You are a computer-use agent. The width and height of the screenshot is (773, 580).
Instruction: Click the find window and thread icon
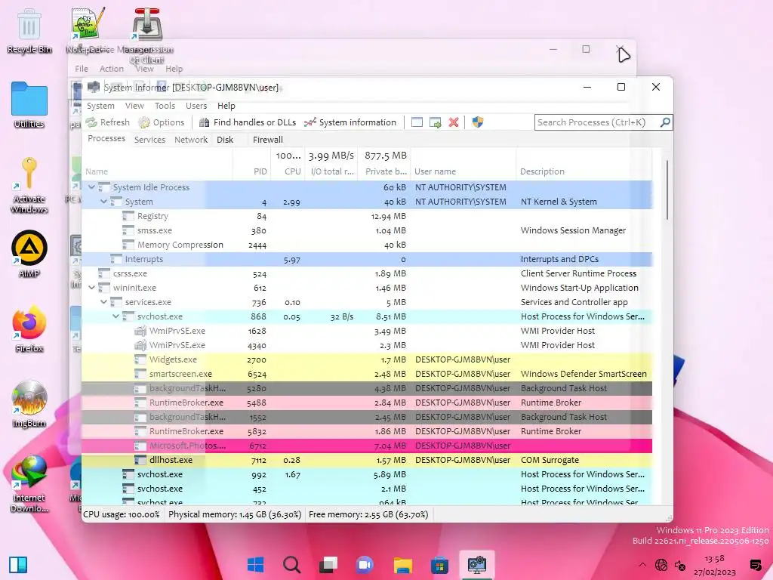tap(436, 122)
